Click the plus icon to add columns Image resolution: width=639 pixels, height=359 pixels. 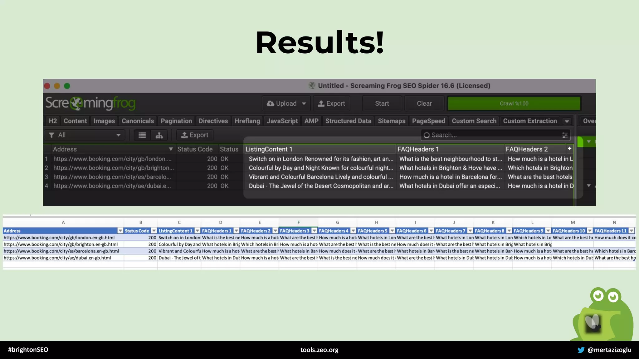[569, 149]
